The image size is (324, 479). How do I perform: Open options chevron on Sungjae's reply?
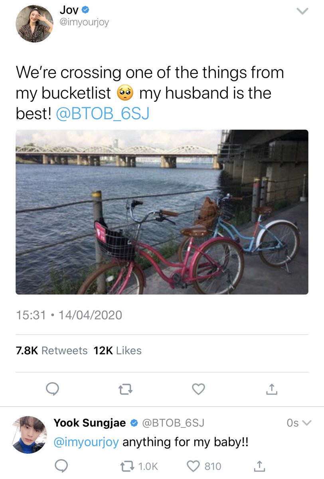[307, 423]
